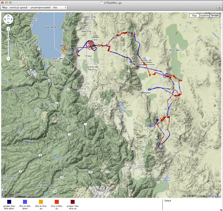Screen dimensions: 223x211
Task: Select the Terrain map type
Action: (215, 15)
